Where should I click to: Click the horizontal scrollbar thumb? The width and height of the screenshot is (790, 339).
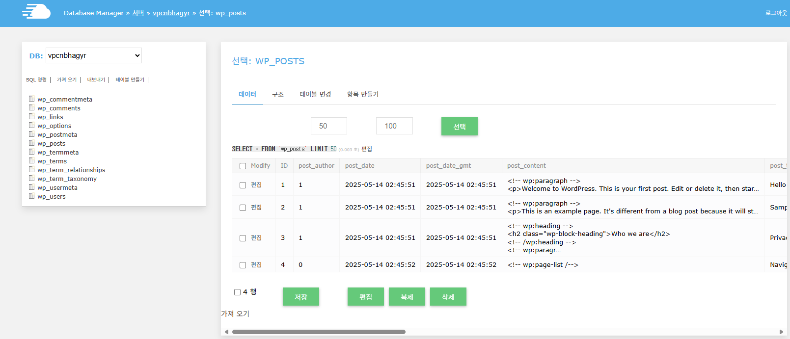(x=319, y=332)
